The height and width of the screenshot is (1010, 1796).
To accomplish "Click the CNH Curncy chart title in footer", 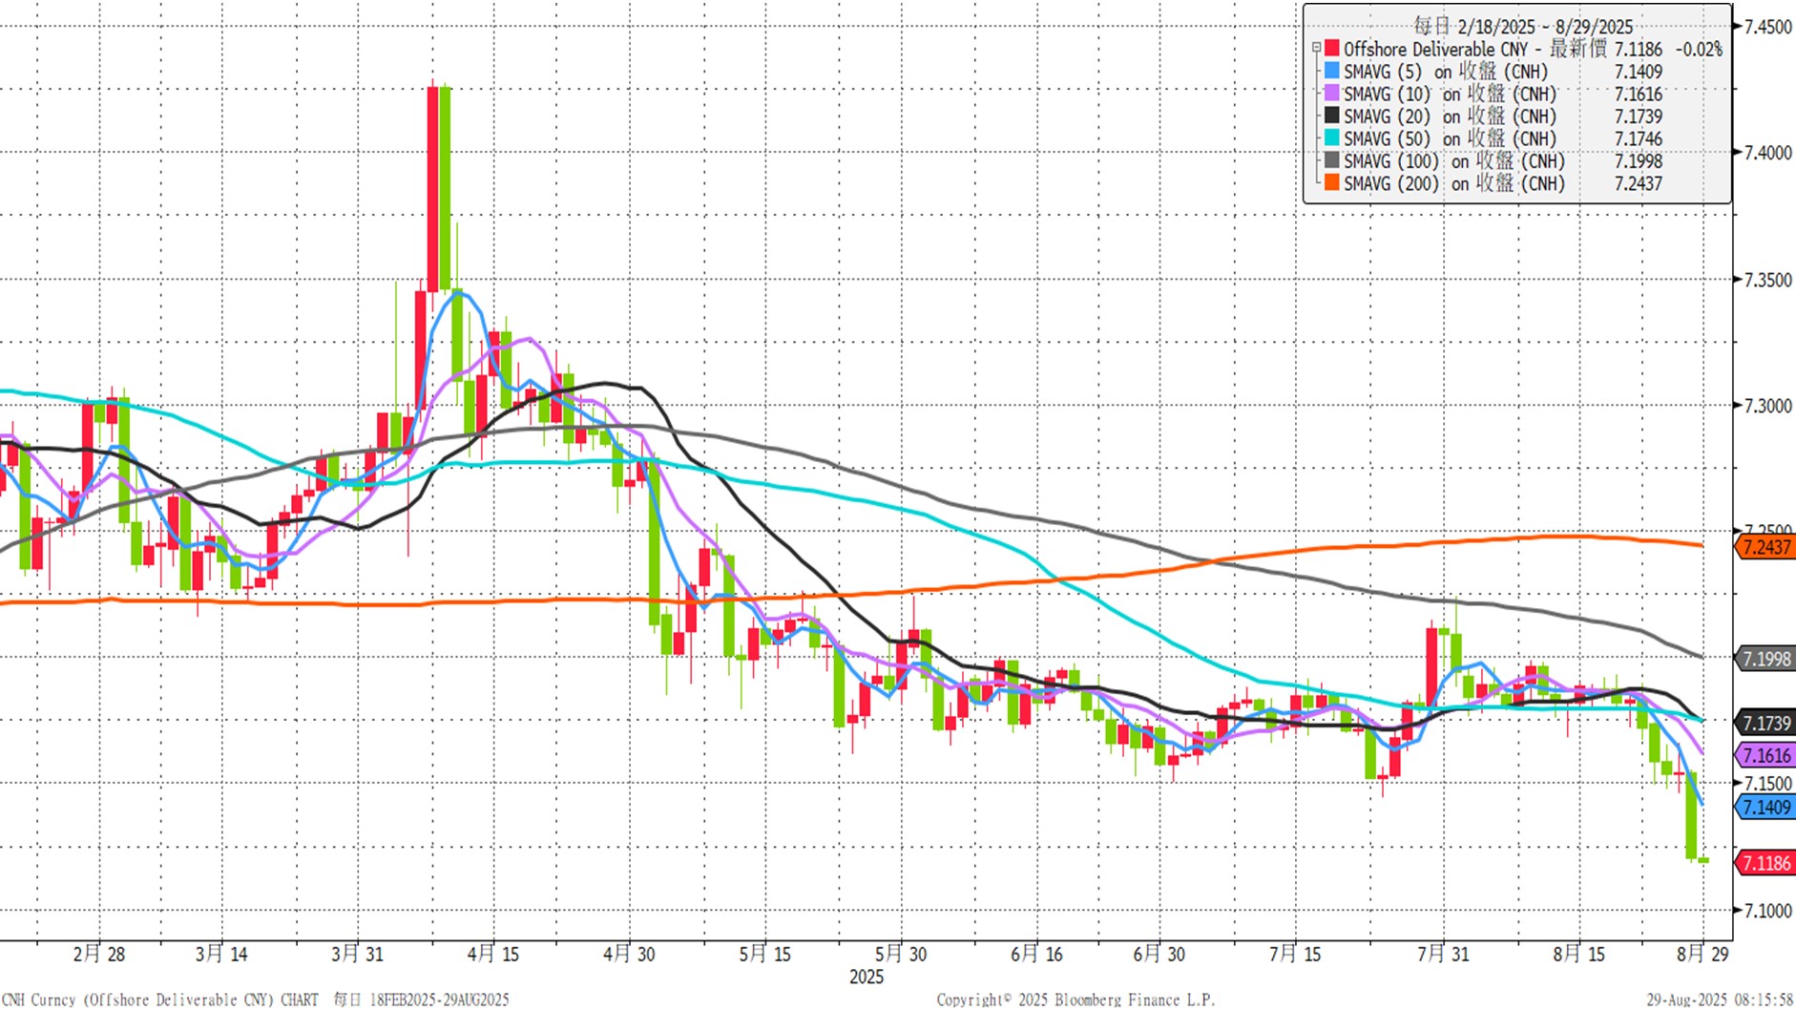I will coord(160,999).
